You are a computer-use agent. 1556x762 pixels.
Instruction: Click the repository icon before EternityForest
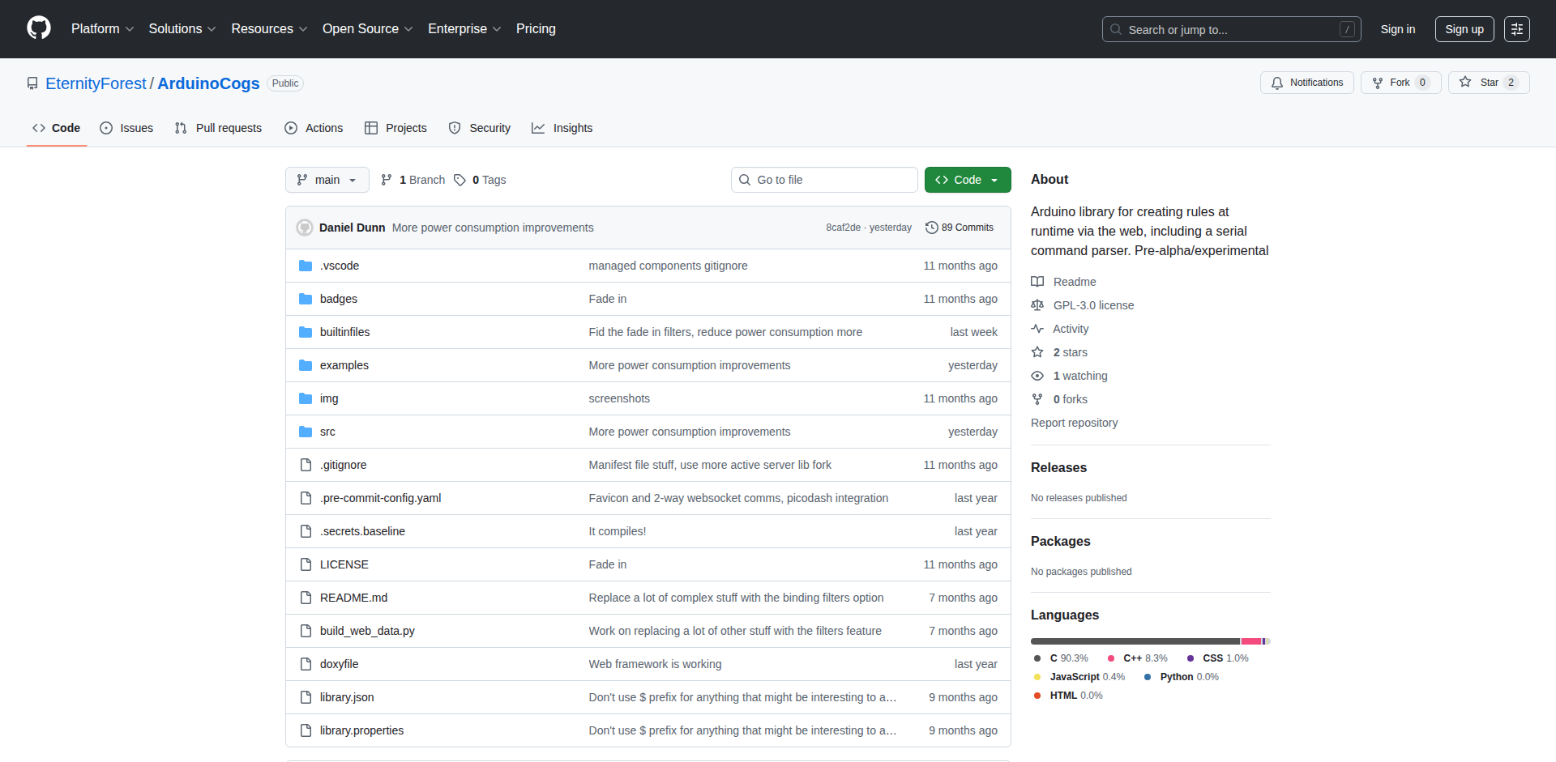[x=32, y=83]
